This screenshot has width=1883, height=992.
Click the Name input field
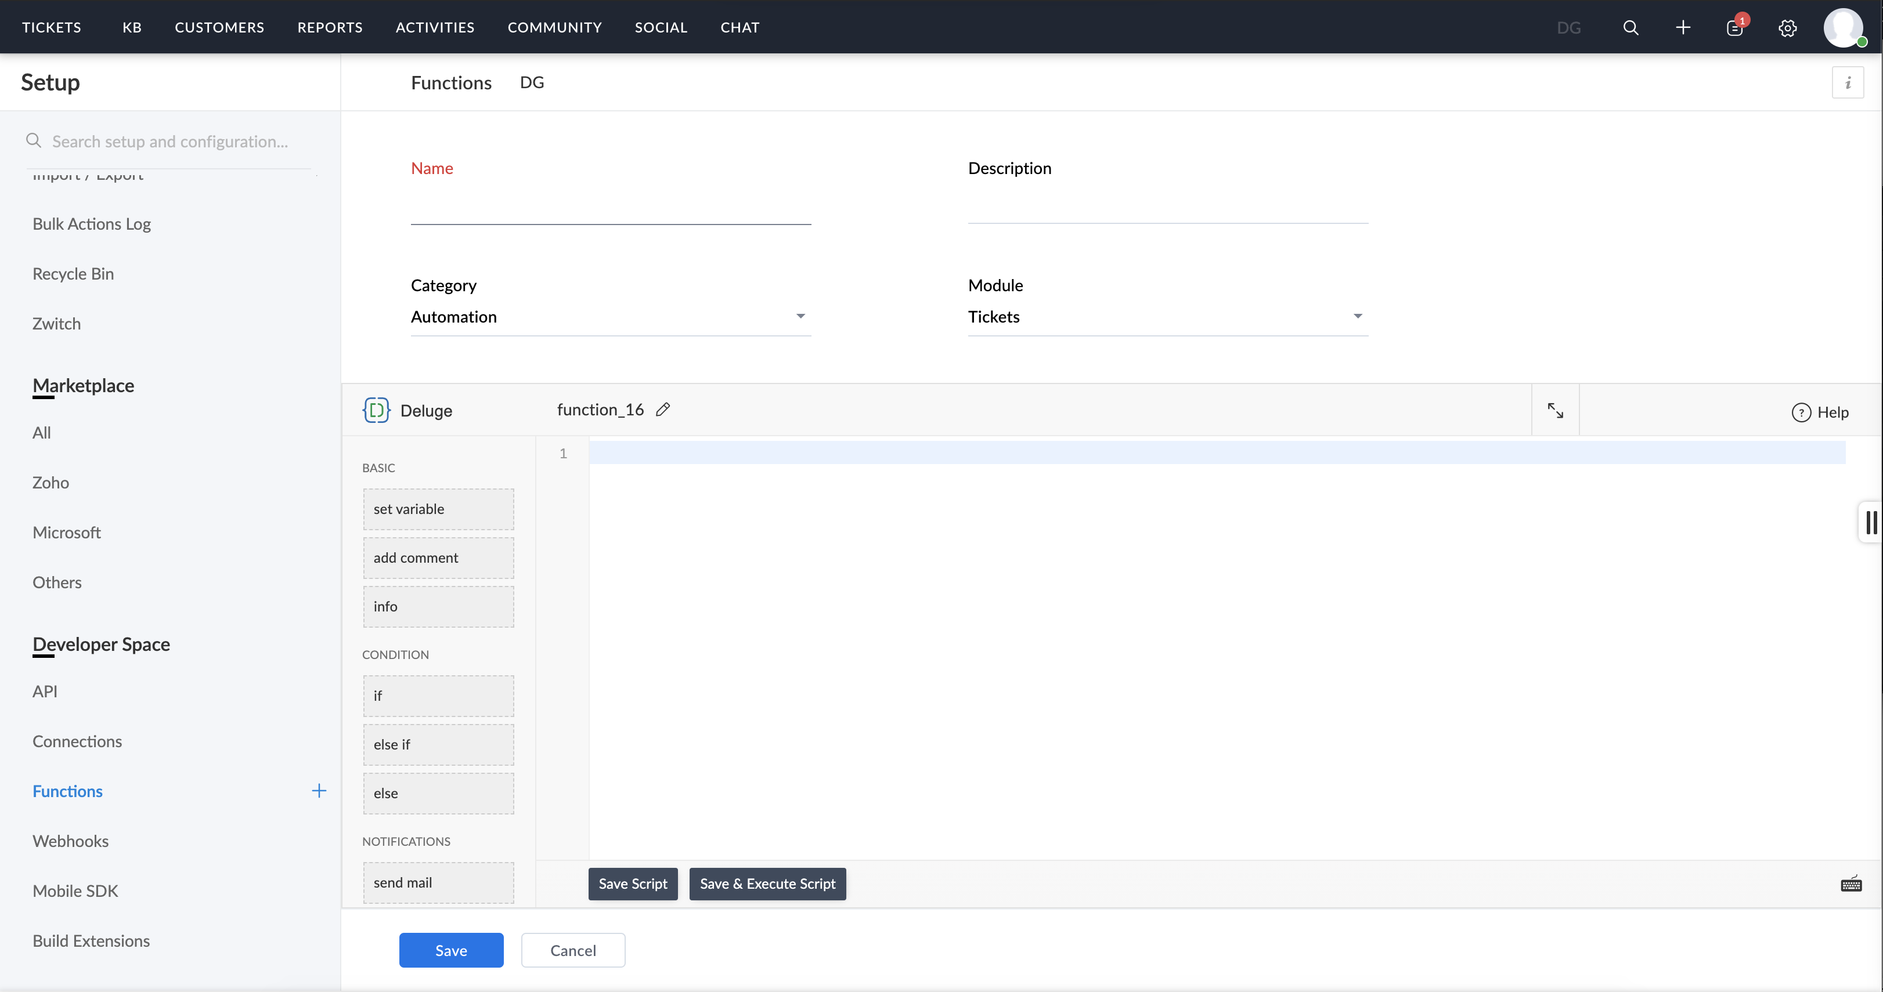pyautogui.click(x=611, y=206)
